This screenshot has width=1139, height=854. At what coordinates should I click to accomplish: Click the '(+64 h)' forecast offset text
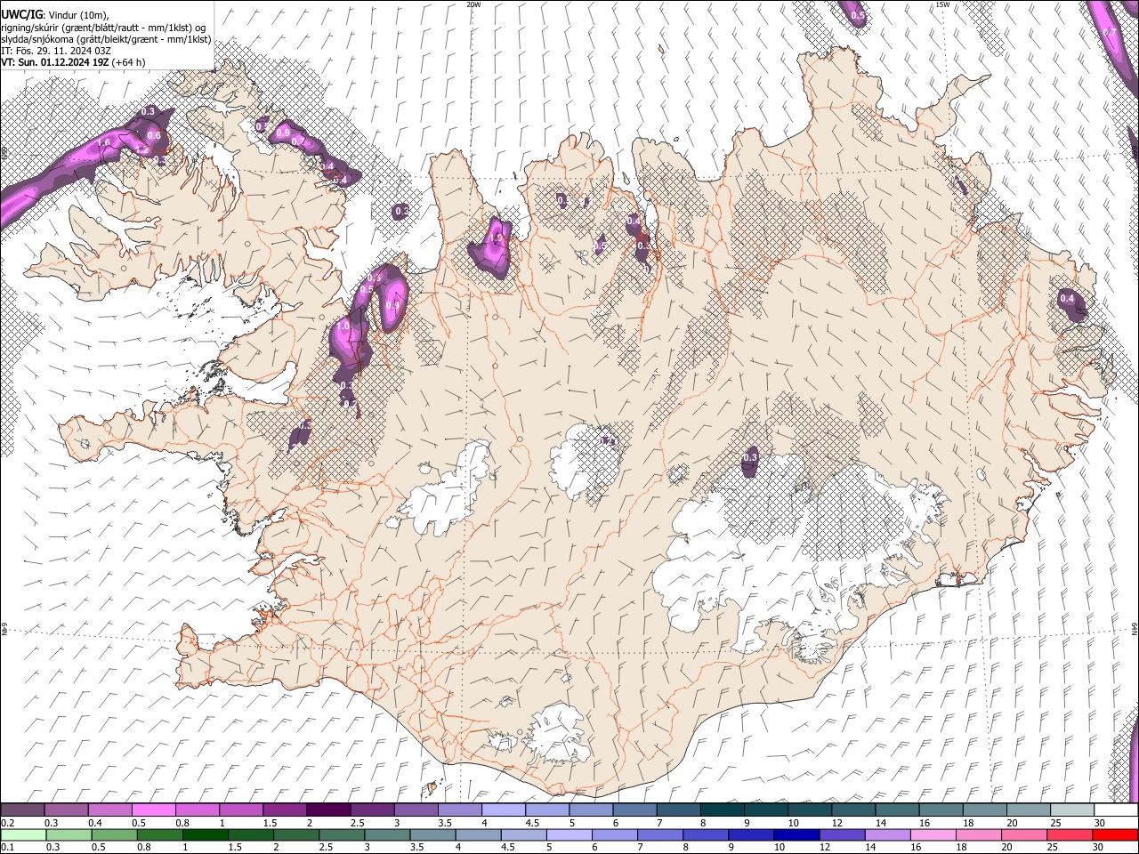(129, 62)
